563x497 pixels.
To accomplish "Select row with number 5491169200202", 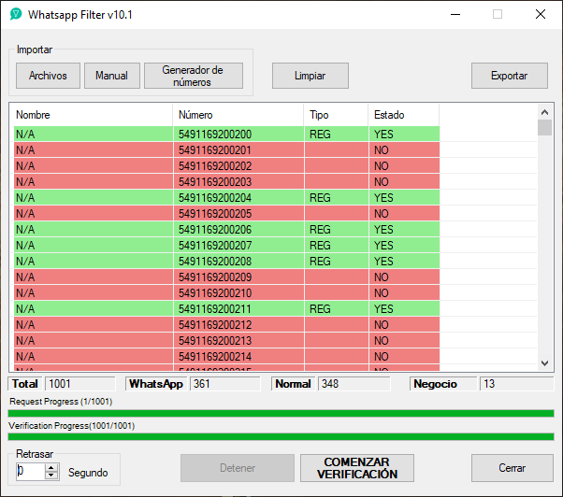I will (x=226, y=166).
